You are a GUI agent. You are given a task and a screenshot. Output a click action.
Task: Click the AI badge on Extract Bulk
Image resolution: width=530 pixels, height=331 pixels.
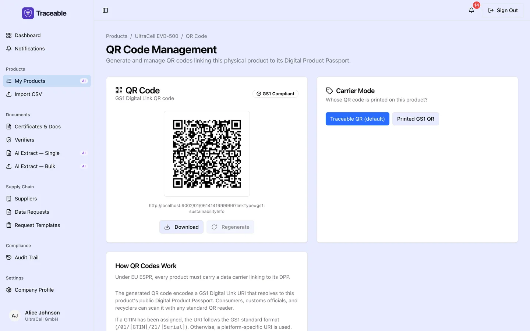pyautogui.click(x=84, y=166)
